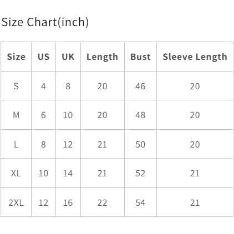Click the US column header
This screenshot has width=234, height=234.
click(x=43, y=57)
